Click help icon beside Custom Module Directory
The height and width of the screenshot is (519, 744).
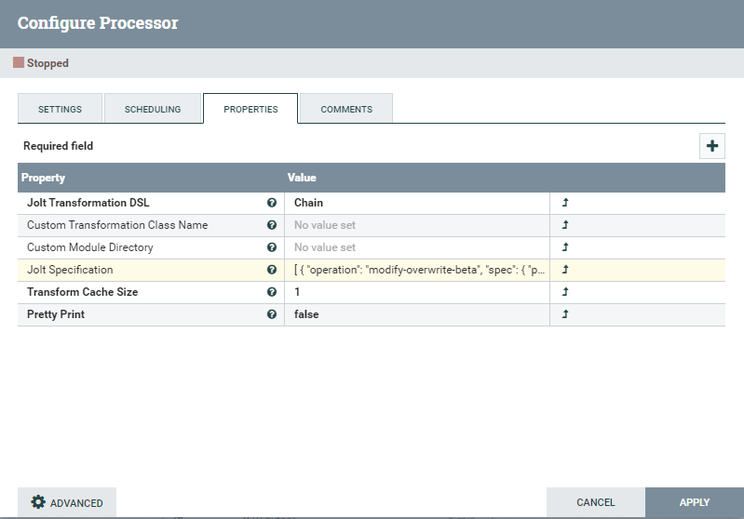(272, 247)
